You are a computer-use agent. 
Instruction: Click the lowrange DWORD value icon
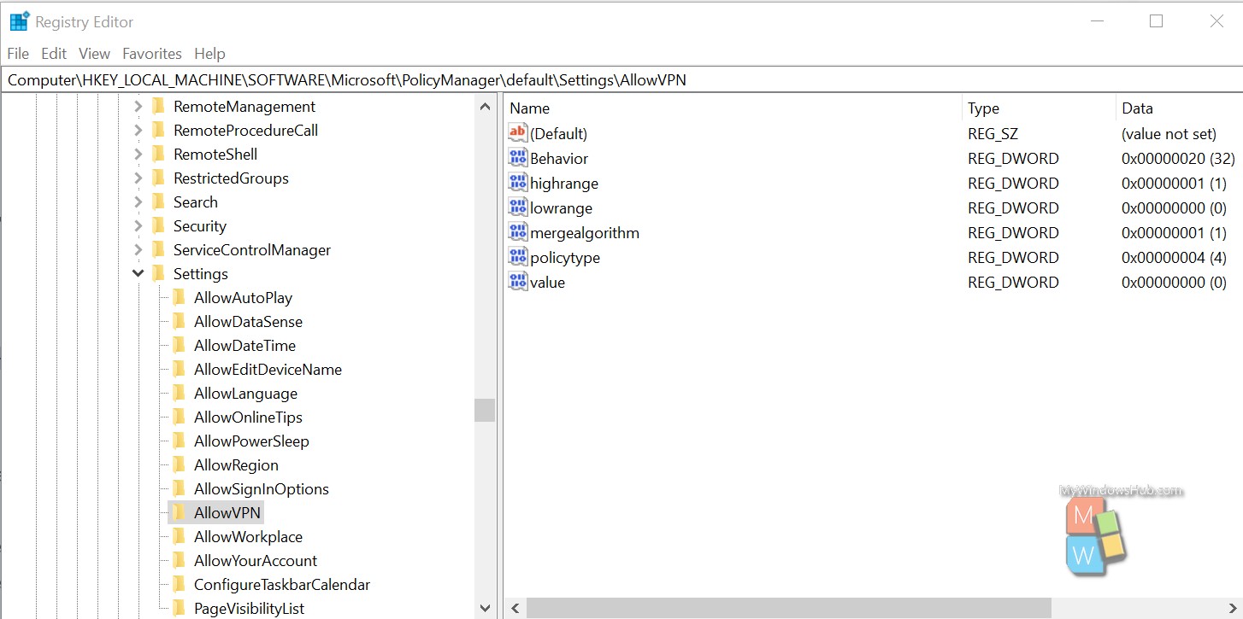click(x=517, y=207)
